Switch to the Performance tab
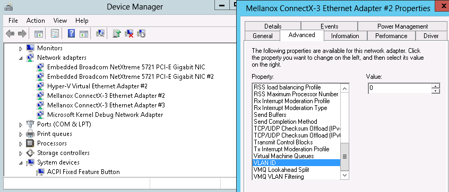Image resolution: width=449 pixels, height=192 pixels. click(391, 36)
